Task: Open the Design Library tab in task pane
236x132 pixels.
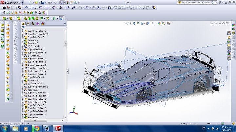Action: (x=229, y=41)
